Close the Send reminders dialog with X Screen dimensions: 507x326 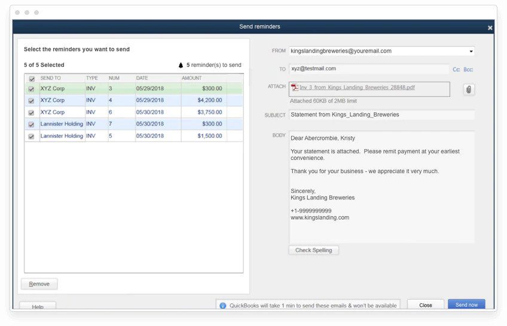pos(490,27)
